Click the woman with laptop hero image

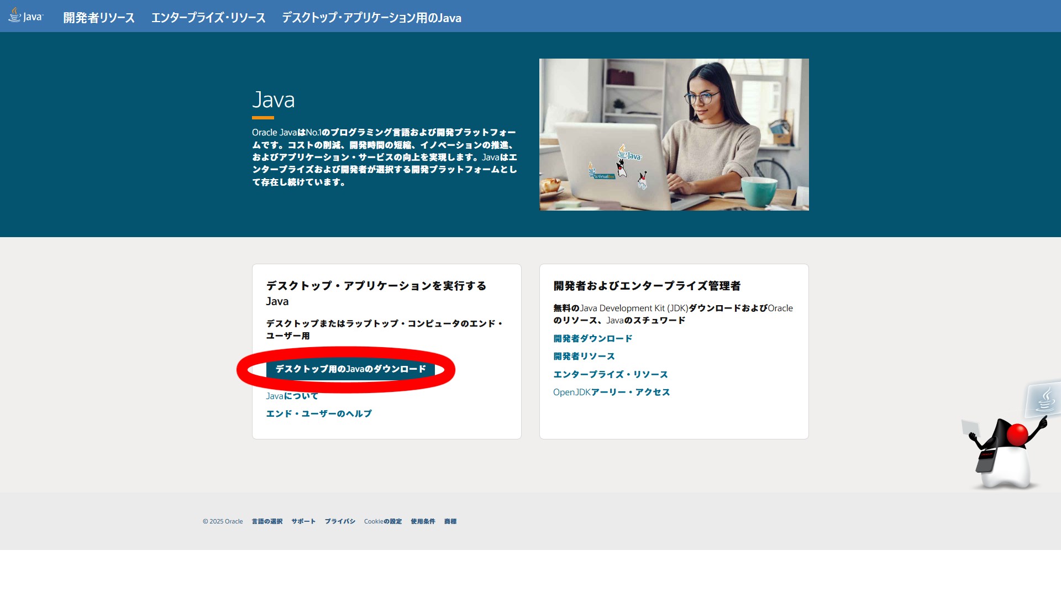[674, 134]
